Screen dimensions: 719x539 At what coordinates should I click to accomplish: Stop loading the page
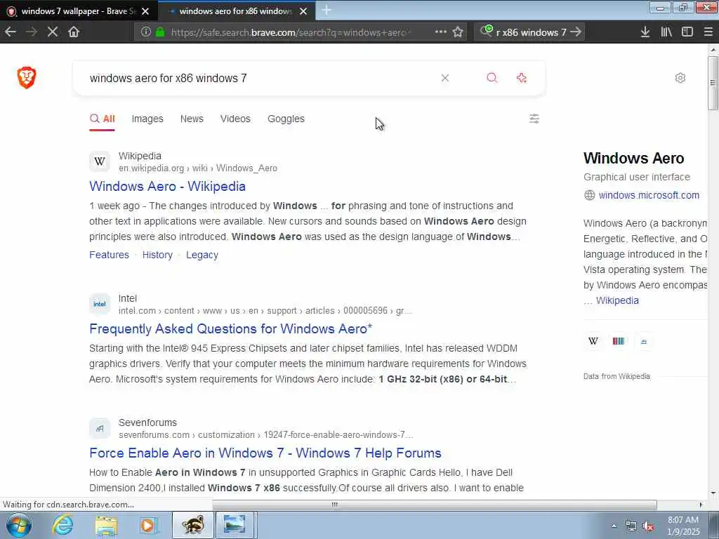tap(52, 32)
